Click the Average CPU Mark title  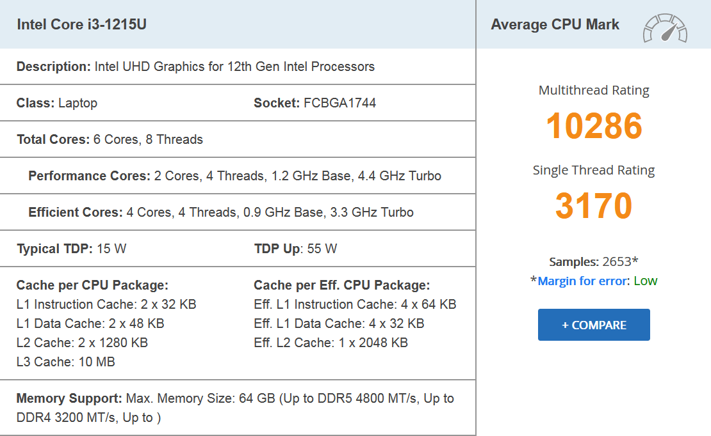point(555,25)
